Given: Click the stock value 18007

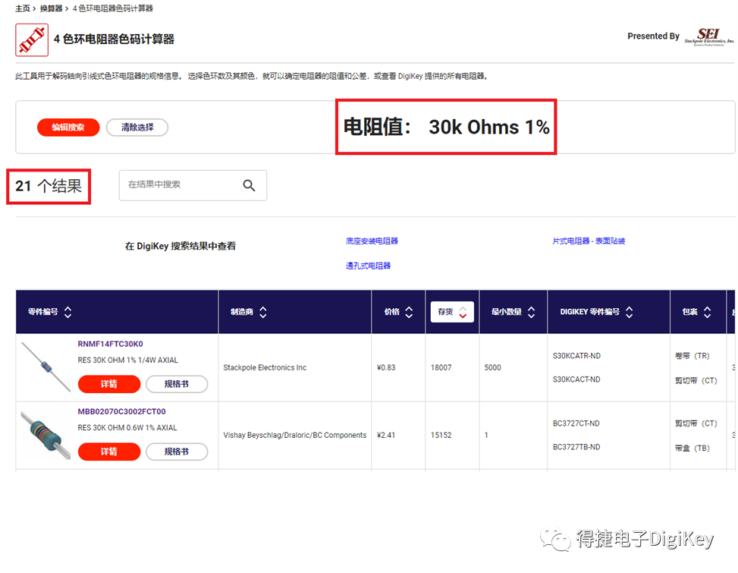Looking at the screenshot, I should (441, 368).
